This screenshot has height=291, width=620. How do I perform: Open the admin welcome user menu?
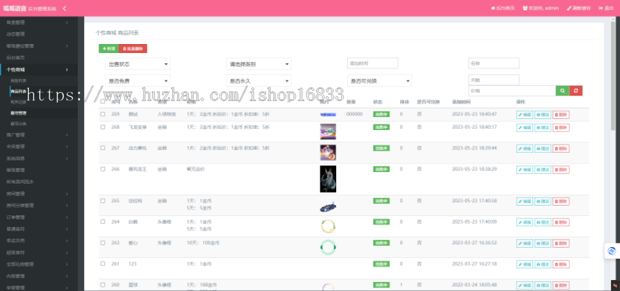tap(541, 8)
